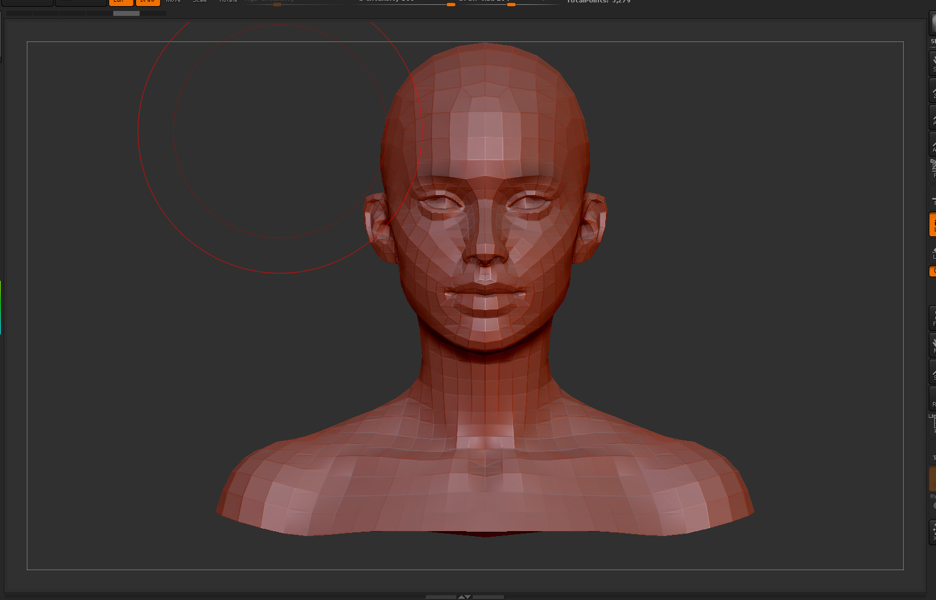Toggle the orange Edit mode button
Viewport: 936px width, 600px height.
[121, 2]
